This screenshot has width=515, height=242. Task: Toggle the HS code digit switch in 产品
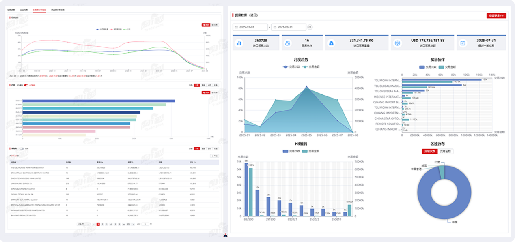[26, 85]
